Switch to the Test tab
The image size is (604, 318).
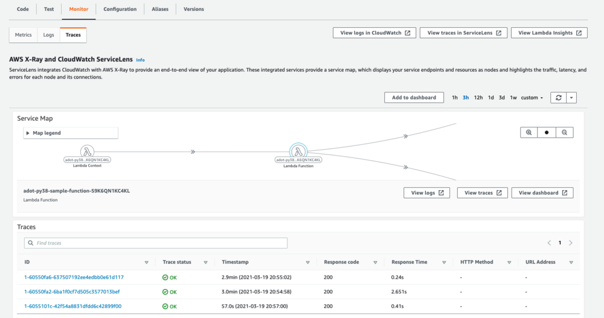pyautogui.click(x=49, y=9)
